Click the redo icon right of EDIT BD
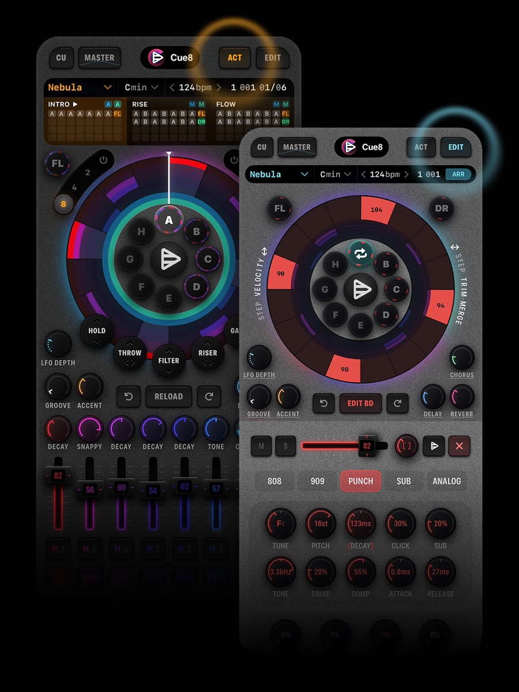This screenshot has height=692, width=519. 397,404
